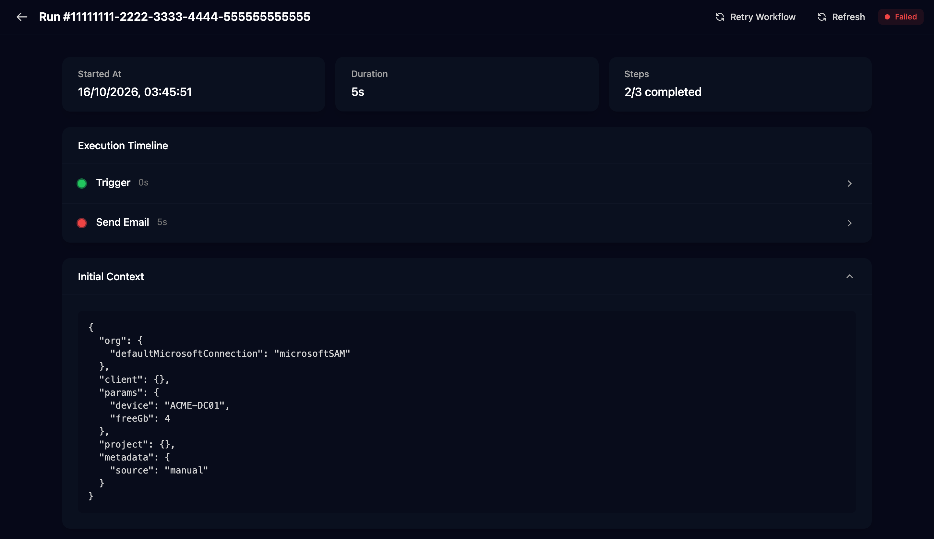
Task: Click the Started At timestamp value
Action: (x=135, y=92)
